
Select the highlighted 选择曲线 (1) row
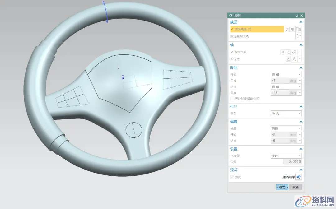257,29
